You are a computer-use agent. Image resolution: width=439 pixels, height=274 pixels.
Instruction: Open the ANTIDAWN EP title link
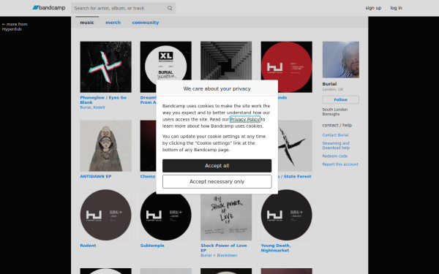96,176
